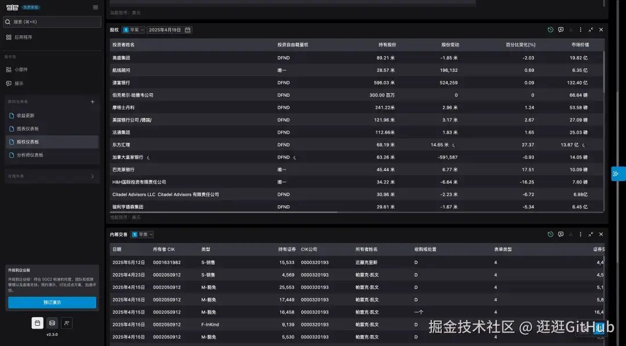Sort by the 表单类型 column header
Image resolution: width=626 pixels, height=346 pixels.
pyautogui.click(x=503, y=249)
